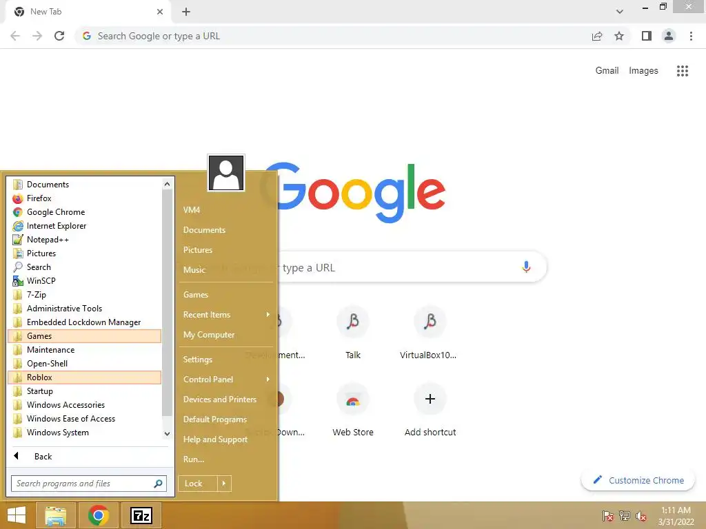
Task: Open the Lock options arrow
Action: (x=224, y=484)
